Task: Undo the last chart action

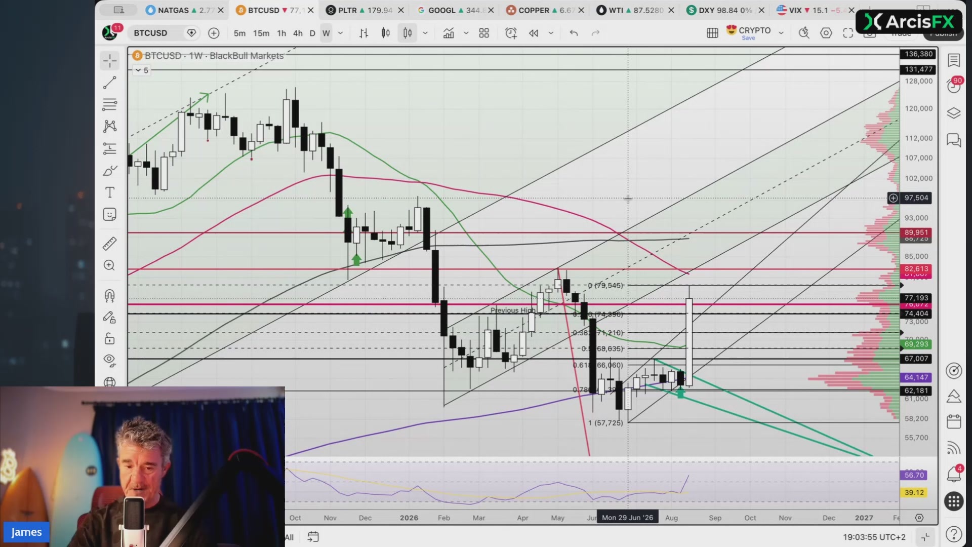Action: [x=574, y=33]
